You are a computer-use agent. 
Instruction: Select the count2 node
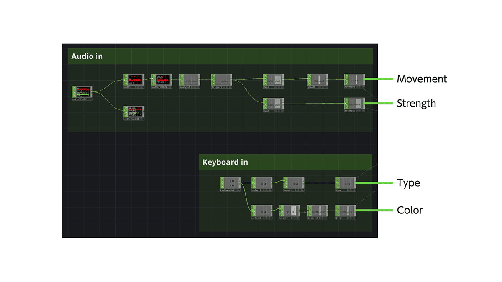pos(289,211)
